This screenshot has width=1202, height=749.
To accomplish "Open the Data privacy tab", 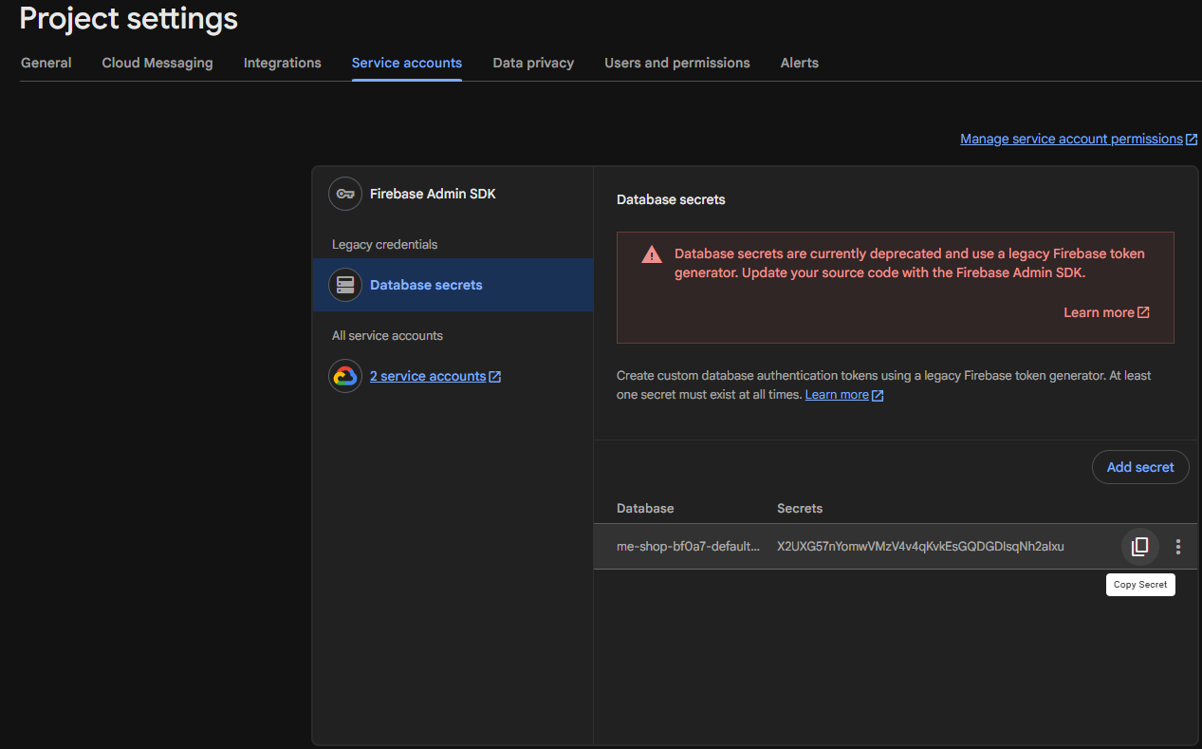I will (x=533, y=63).
